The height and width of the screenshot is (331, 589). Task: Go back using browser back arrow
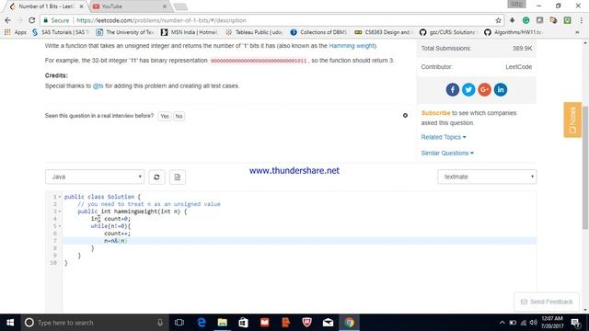[x=8, y=20]
